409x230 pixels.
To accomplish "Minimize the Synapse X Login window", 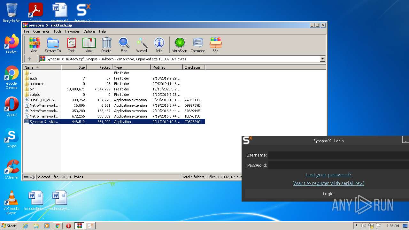I will pos(405,140).
